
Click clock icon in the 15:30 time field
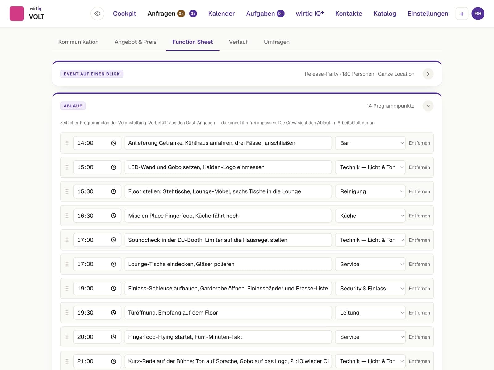pyautogui.click(x=114, y=191)
